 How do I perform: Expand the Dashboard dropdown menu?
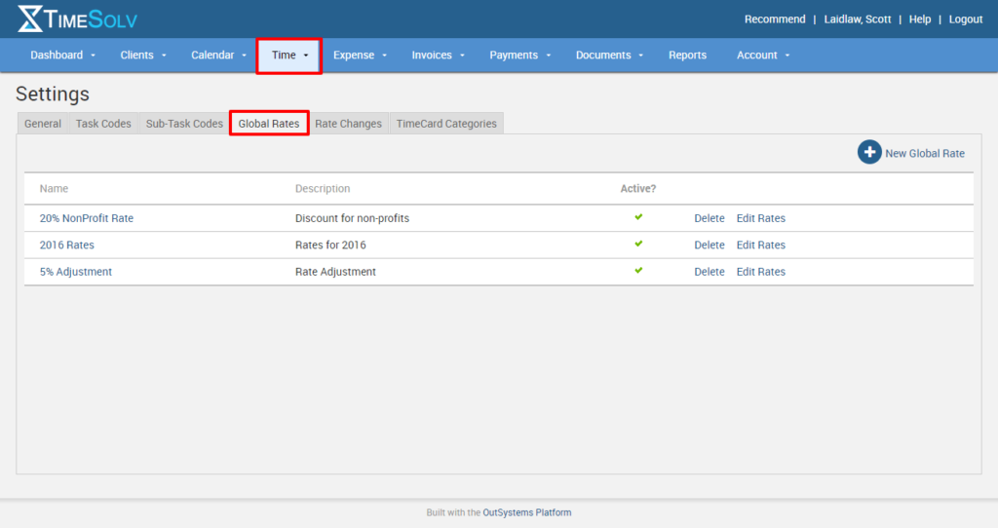62,56
